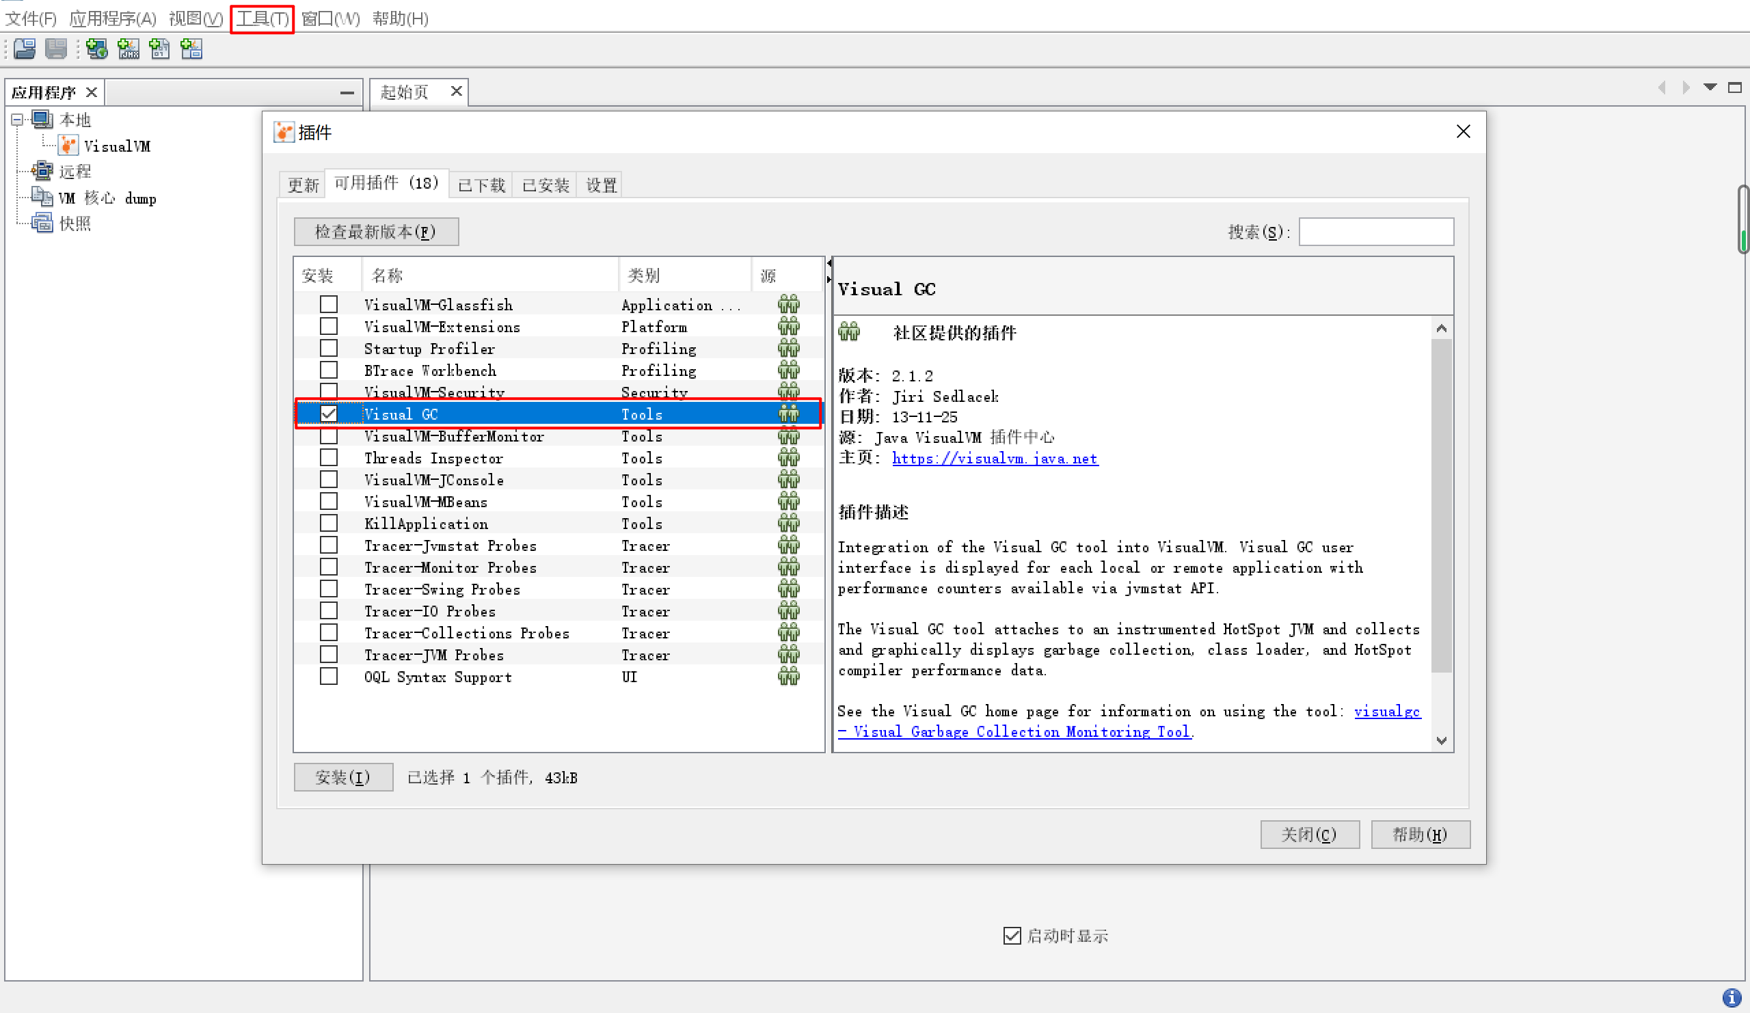The height and width of the screenshot is (1013, 1750).
Task: Open the 文件(F) menu
Action: point(31,18)
